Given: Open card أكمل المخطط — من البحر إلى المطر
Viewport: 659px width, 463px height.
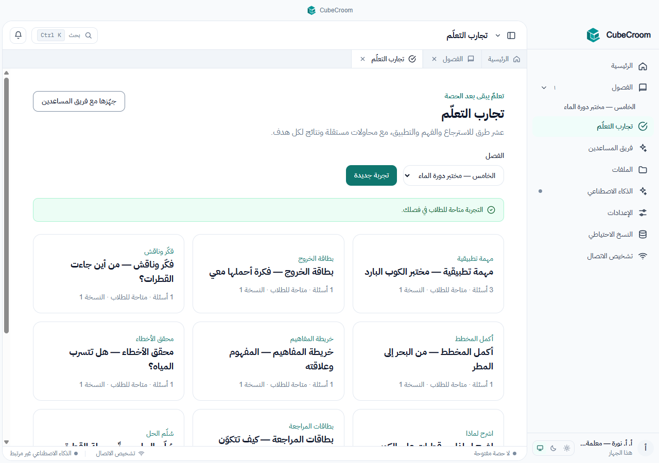Looking at the screenshot, I should coord(428,361).
